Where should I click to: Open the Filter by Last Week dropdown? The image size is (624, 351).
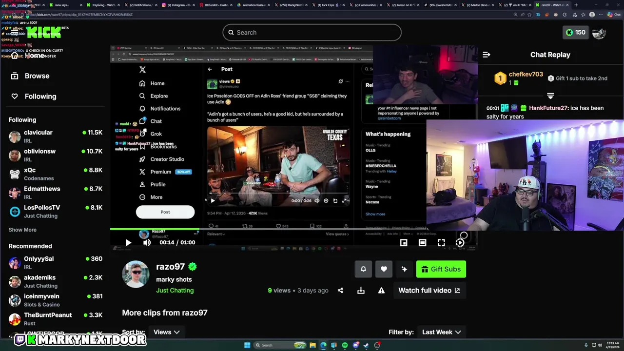[441, 332]
